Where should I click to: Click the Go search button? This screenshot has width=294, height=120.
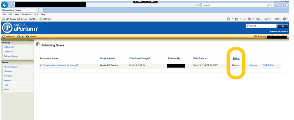pos(282,26)
